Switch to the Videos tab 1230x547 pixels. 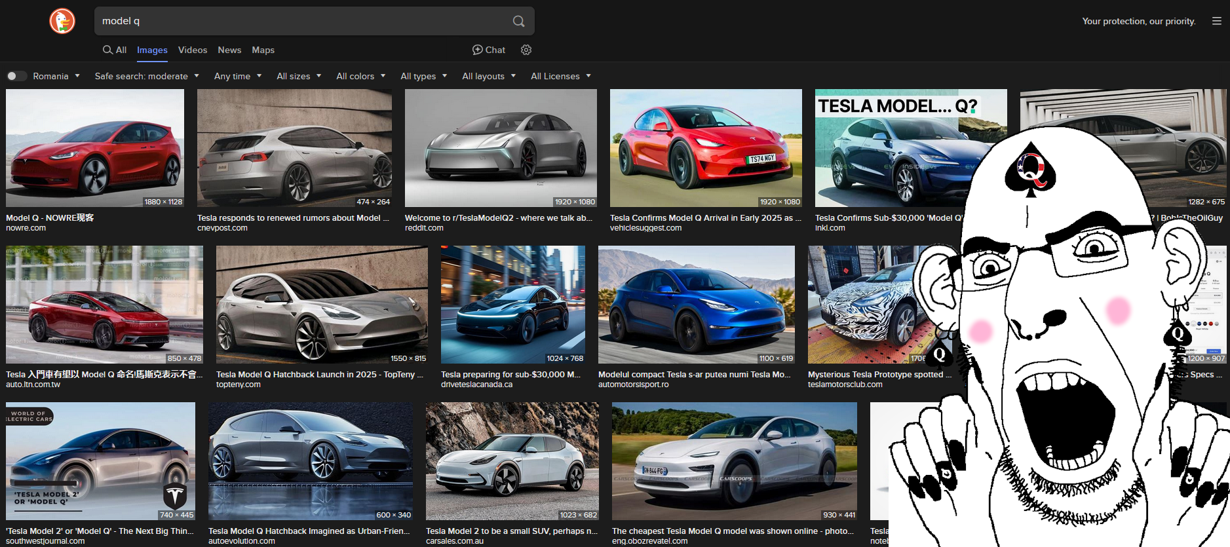(193, 50)
